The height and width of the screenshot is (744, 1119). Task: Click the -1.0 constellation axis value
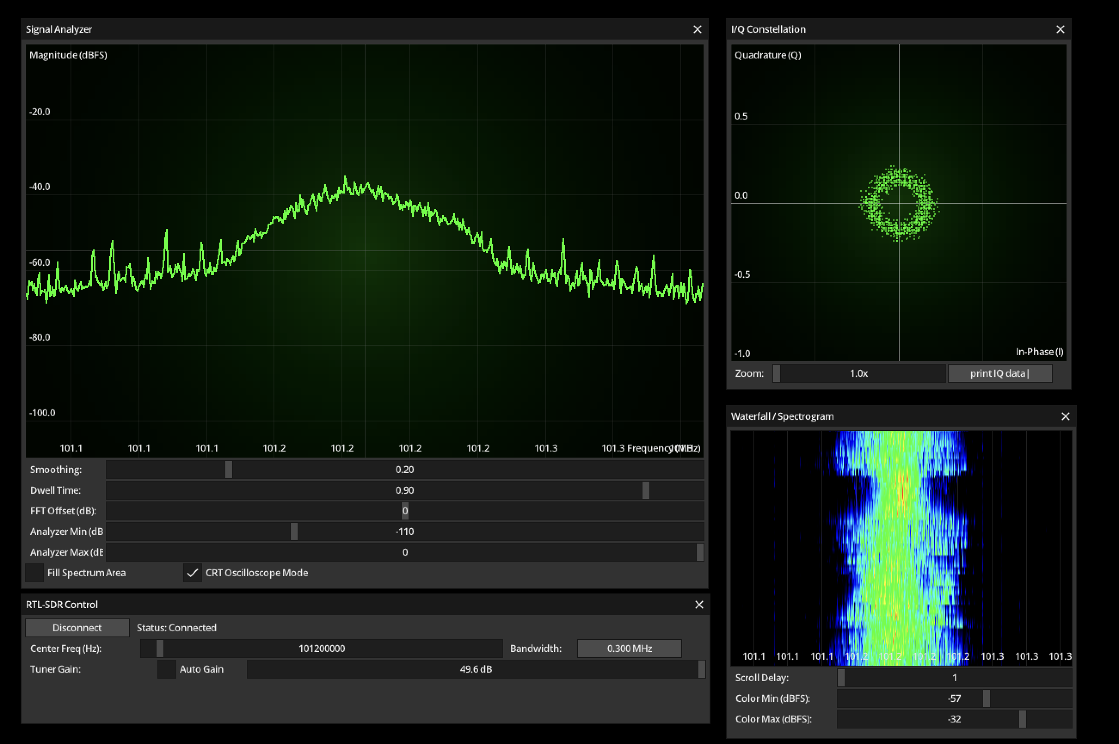point(742,354)
